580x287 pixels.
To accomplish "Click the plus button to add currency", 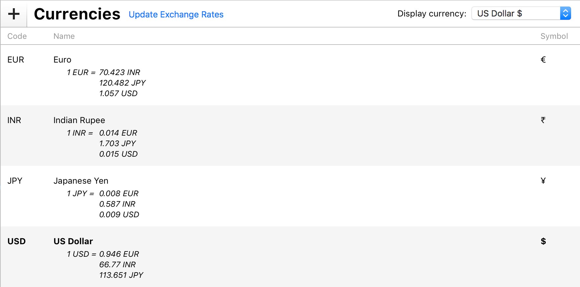I will (x=14, y=14).
